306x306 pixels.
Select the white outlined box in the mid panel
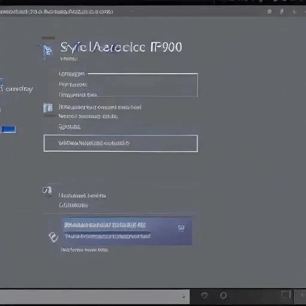[121, 143]
